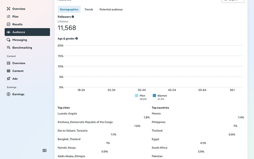The image size is (254, 159).
Task: Open Overview under the Content section
Action: coord(8,63)
